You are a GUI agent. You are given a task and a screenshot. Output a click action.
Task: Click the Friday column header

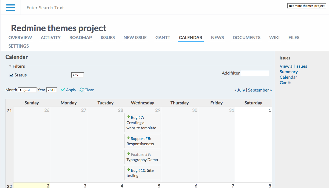216,103
